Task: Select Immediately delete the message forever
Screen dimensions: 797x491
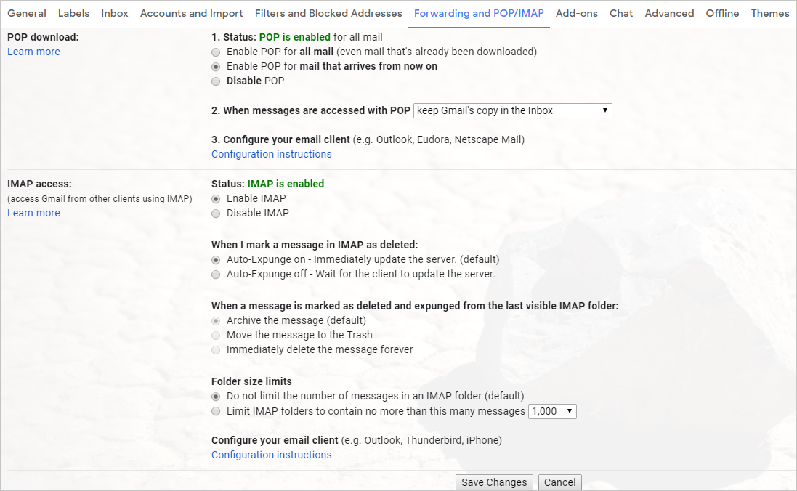Action: coord(216,349)
